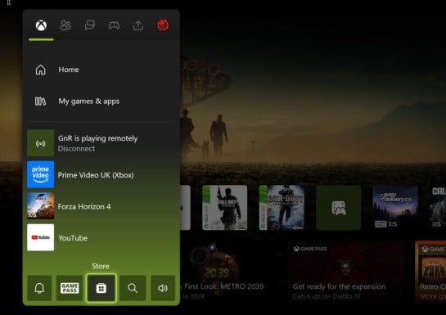Viewport: 446px width, 315px height.
Task: Open the Game Pass button
Action: 70,288
